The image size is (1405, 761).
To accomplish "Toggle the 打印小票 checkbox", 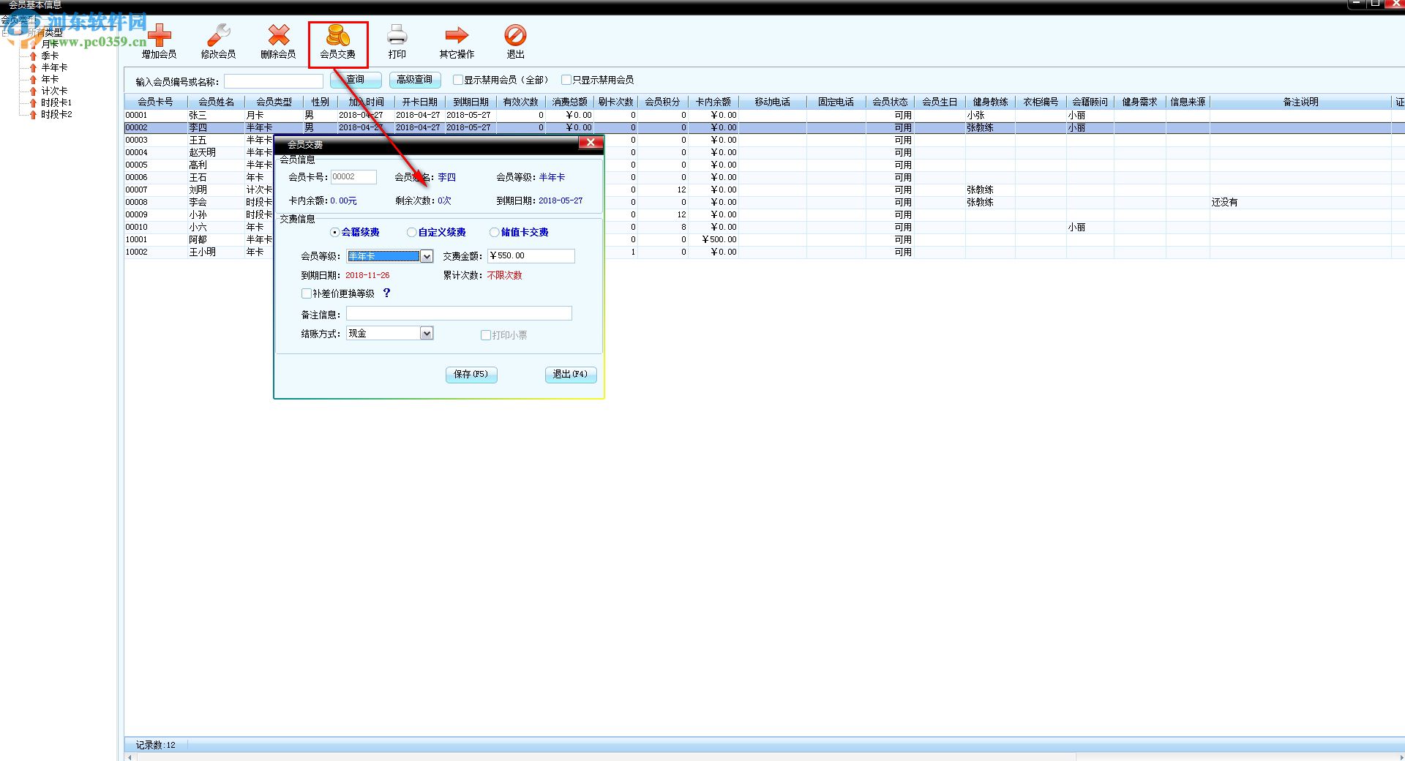I will pyautogui.click(x=485, y=335).
